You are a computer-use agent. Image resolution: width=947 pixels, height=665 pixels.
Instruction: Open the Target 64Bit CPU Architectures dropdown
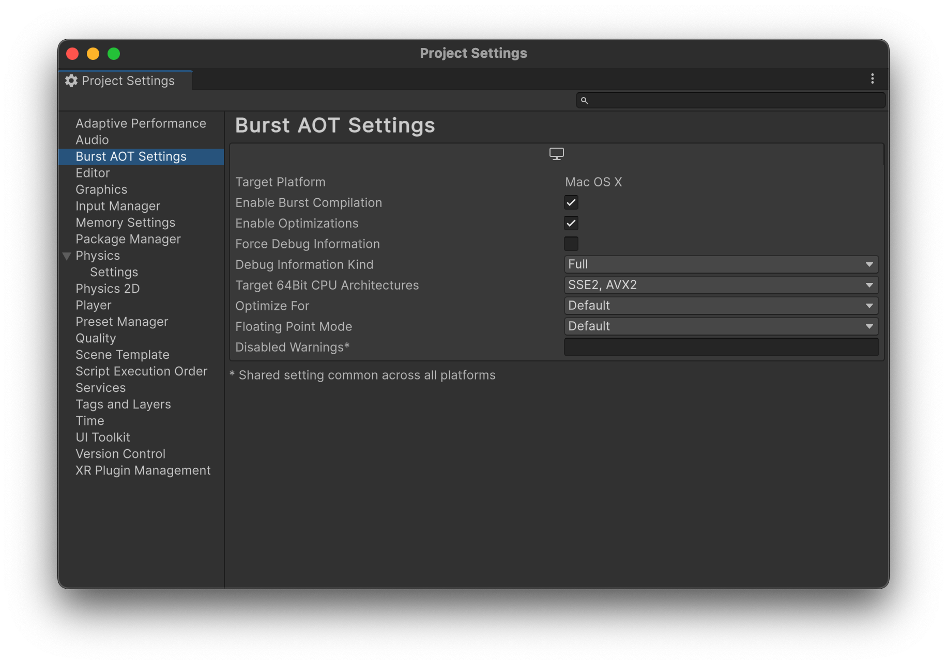721,284
